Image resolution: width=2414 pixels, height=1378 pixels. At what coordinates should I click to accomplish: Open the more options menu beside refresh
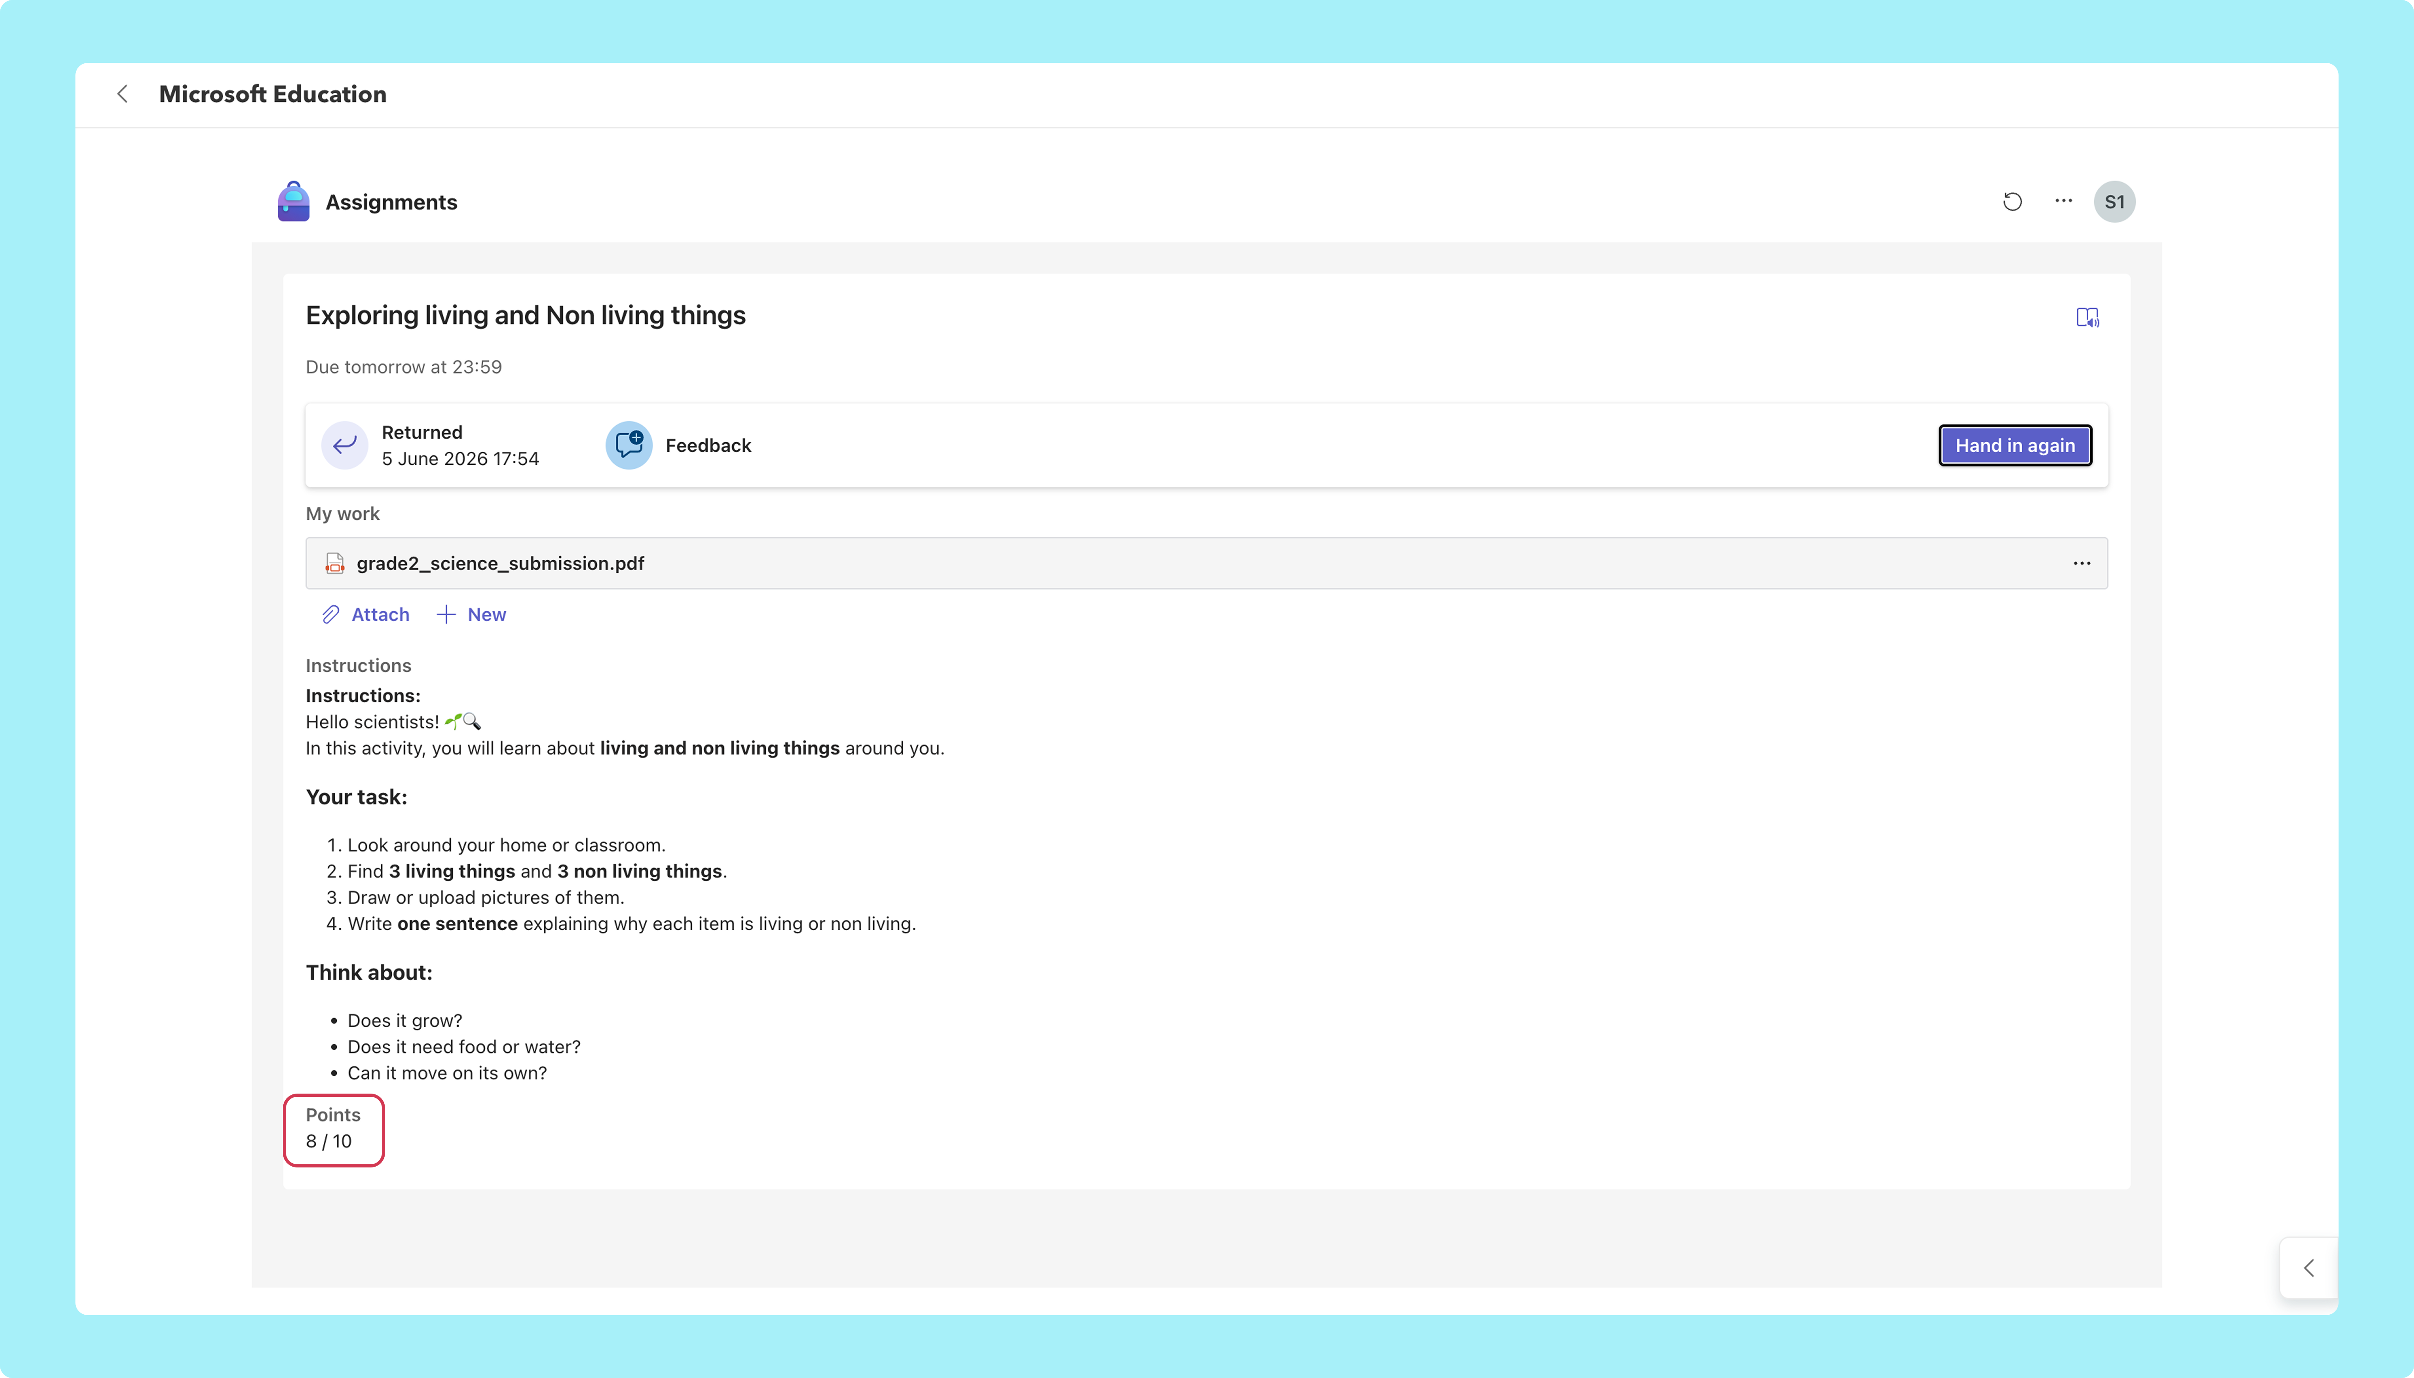tap(2064, 201)
